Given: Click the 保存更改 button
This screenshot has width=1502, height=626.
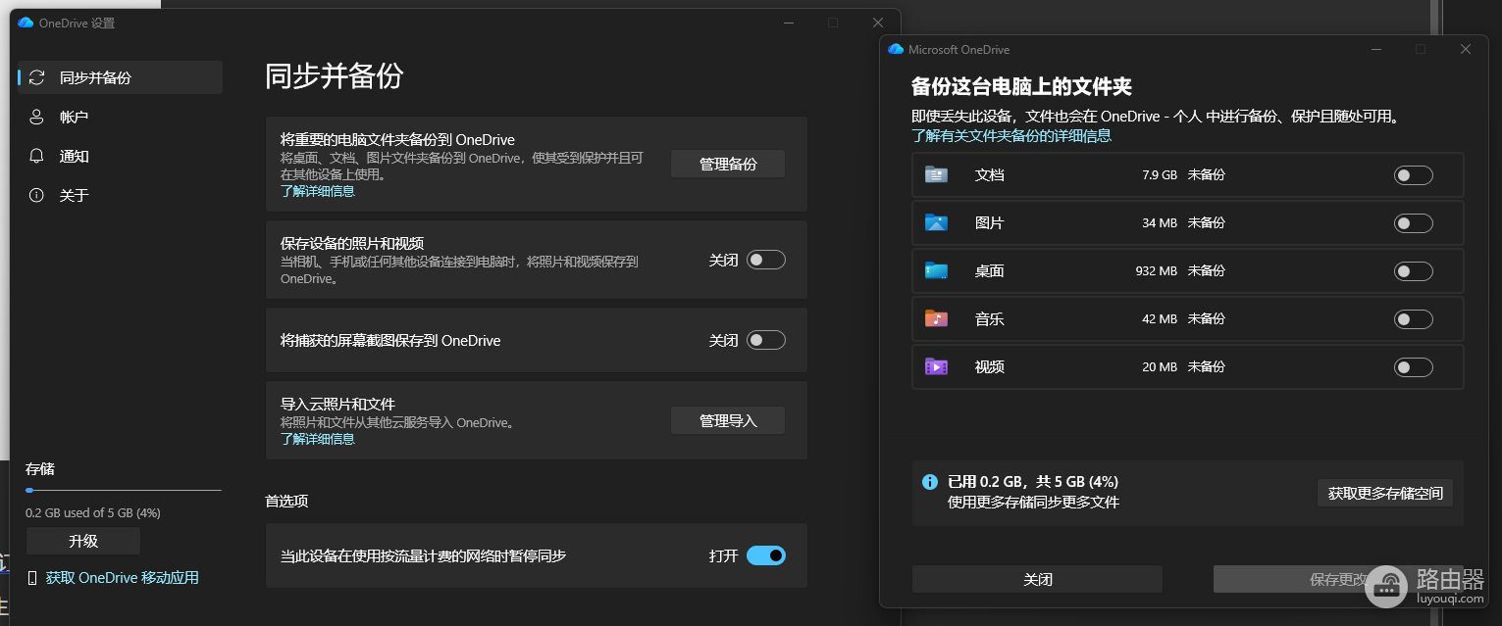Looking at the screenshot, I should click(x=1338, y=579).
